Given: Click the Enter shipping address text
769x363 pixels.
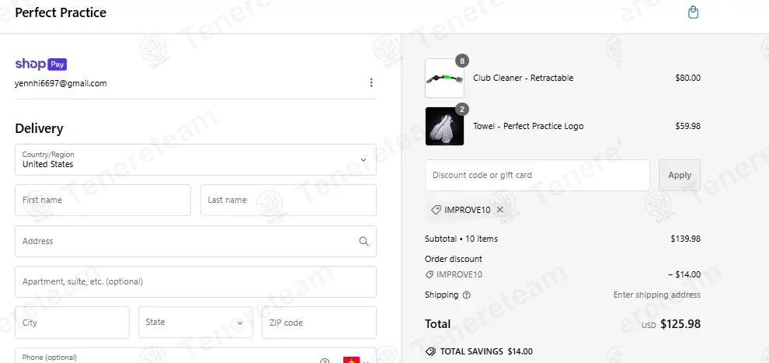Looking at the screenshot, I should coord(656,295).
